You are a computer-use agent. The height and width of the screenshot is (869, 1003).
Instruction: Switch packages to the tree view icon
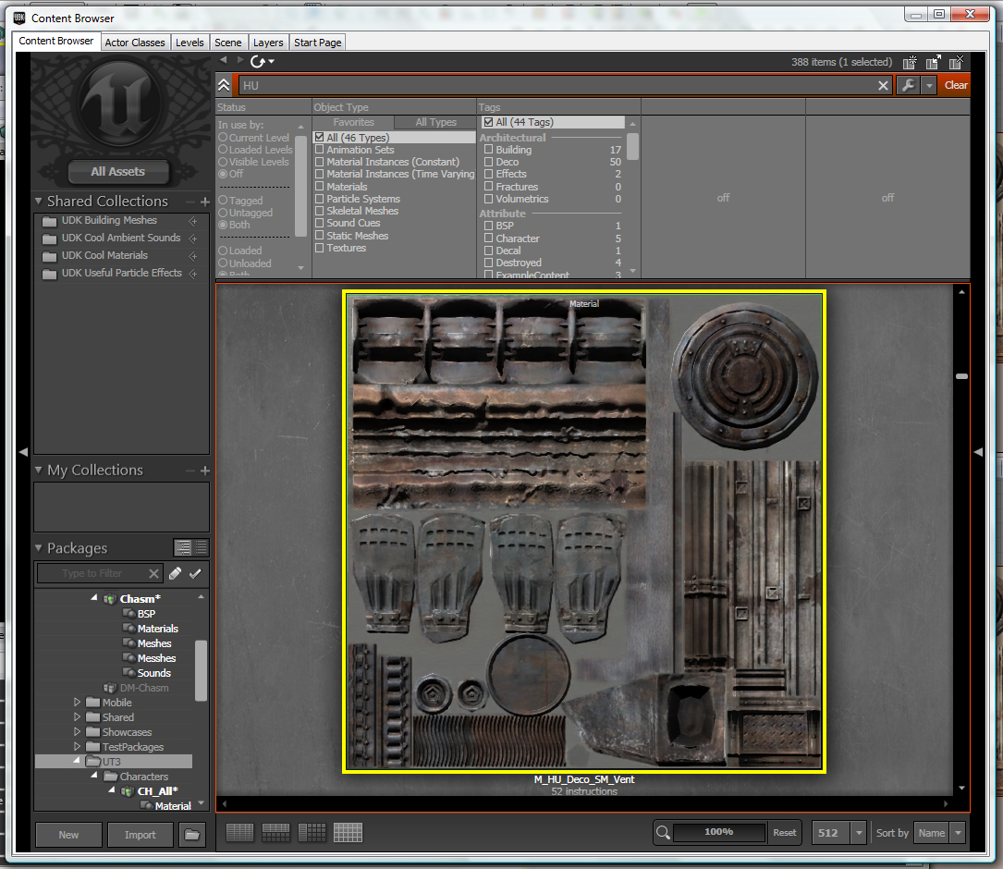[x=183, y=548]
